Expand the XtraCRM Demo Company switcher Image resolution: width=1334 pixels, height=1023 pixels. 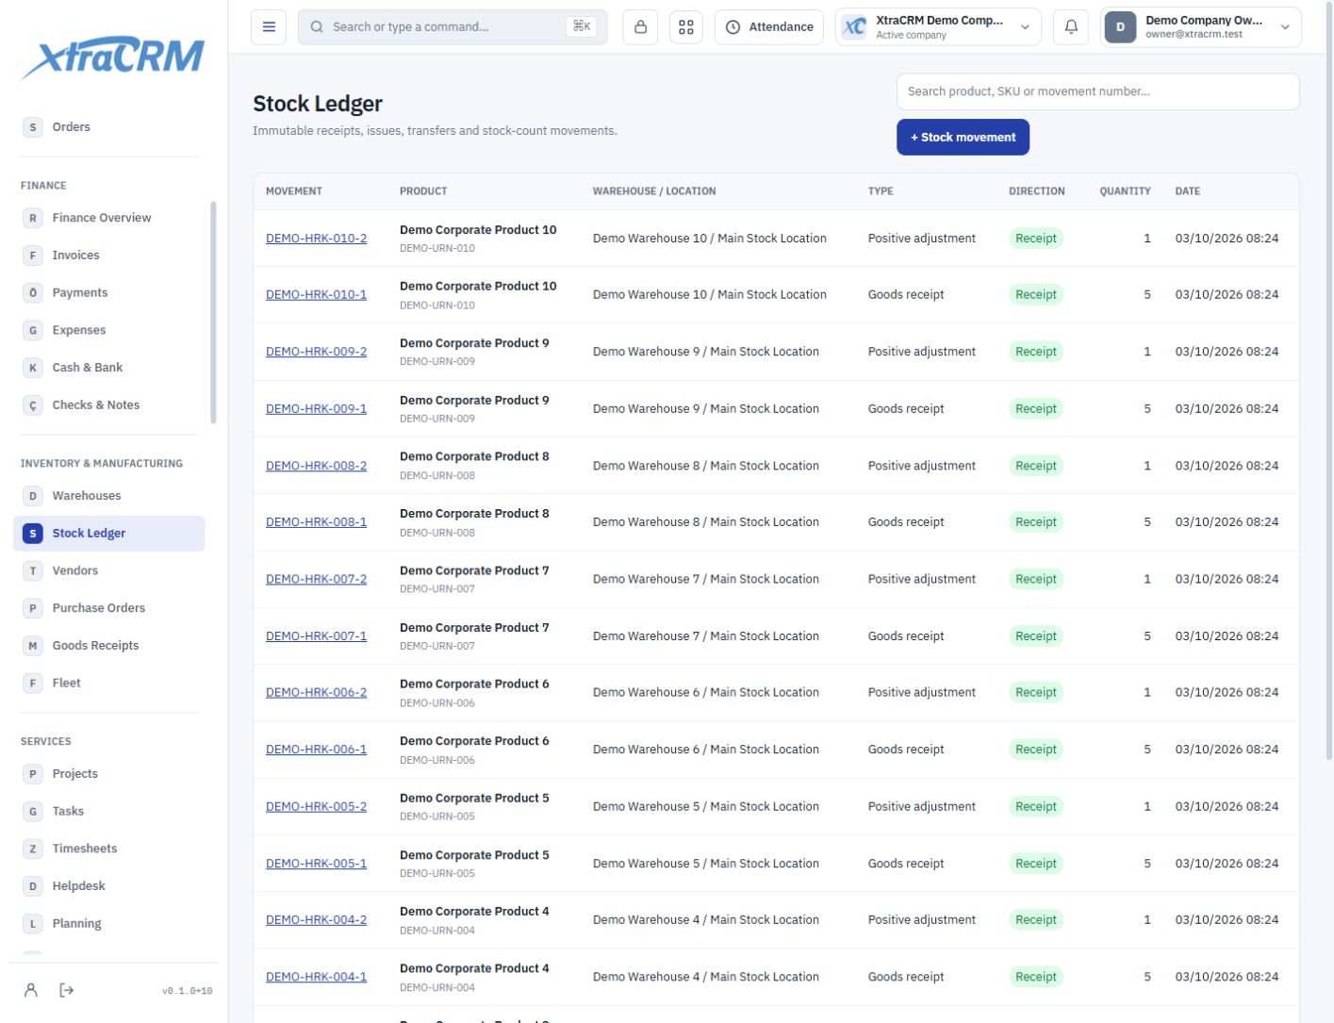click(x=938, y=27)
